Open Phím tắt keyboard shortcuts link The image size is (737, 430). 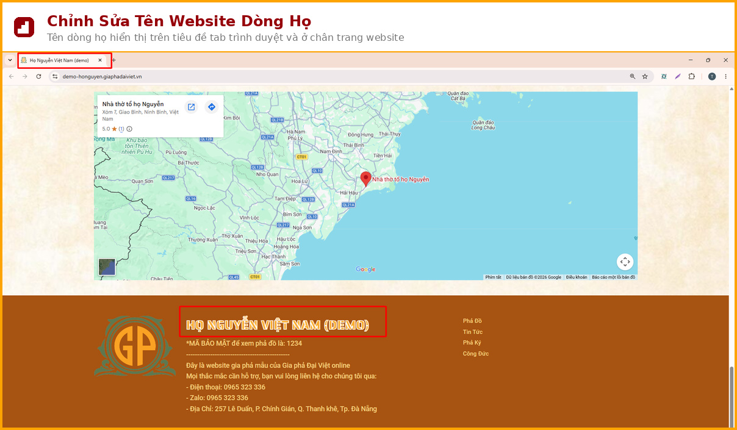tap(493, 277)
